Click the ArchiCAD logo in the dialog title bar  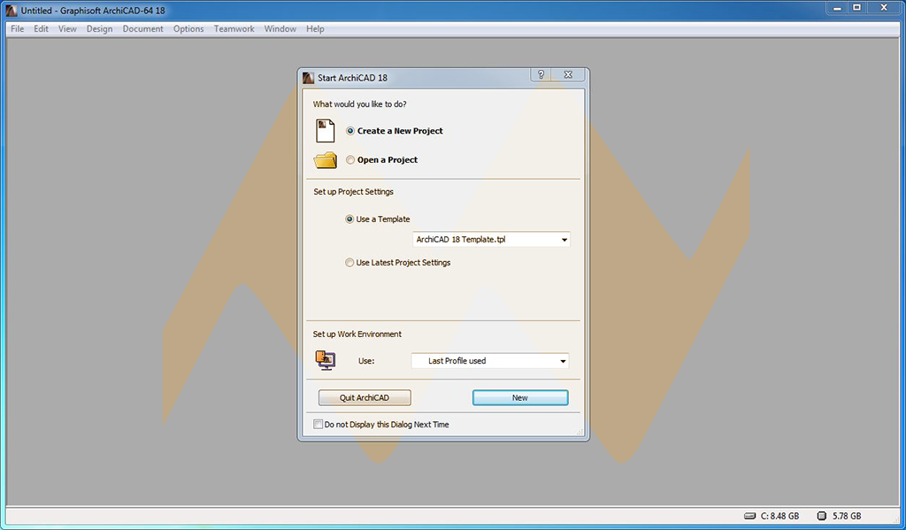tap(307, 77)
